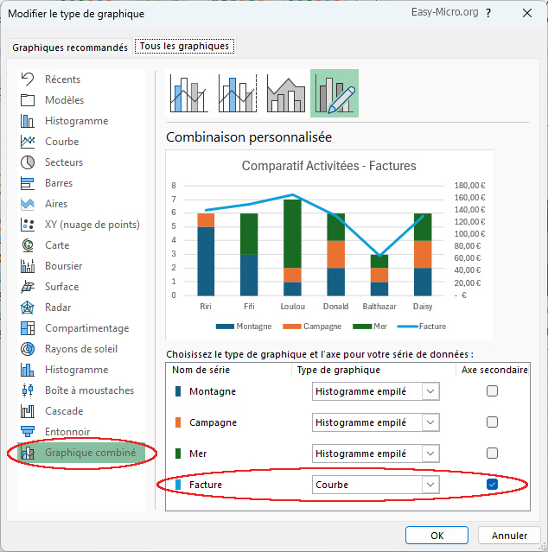Viewport: 548px width, 552px height.
Task: Choose the XY nuage de points icon
Action: [x=28, y=225]
